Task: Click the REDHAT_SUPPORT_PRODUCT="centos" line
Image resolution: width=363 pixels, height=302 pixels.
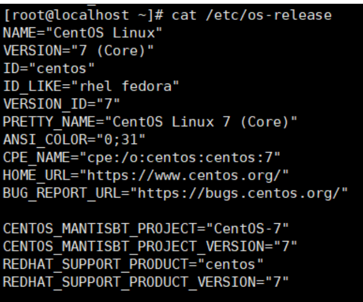Action: pos(133,265)
